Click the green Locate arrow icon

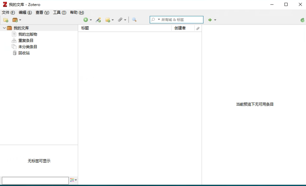(x=210, y=20)
